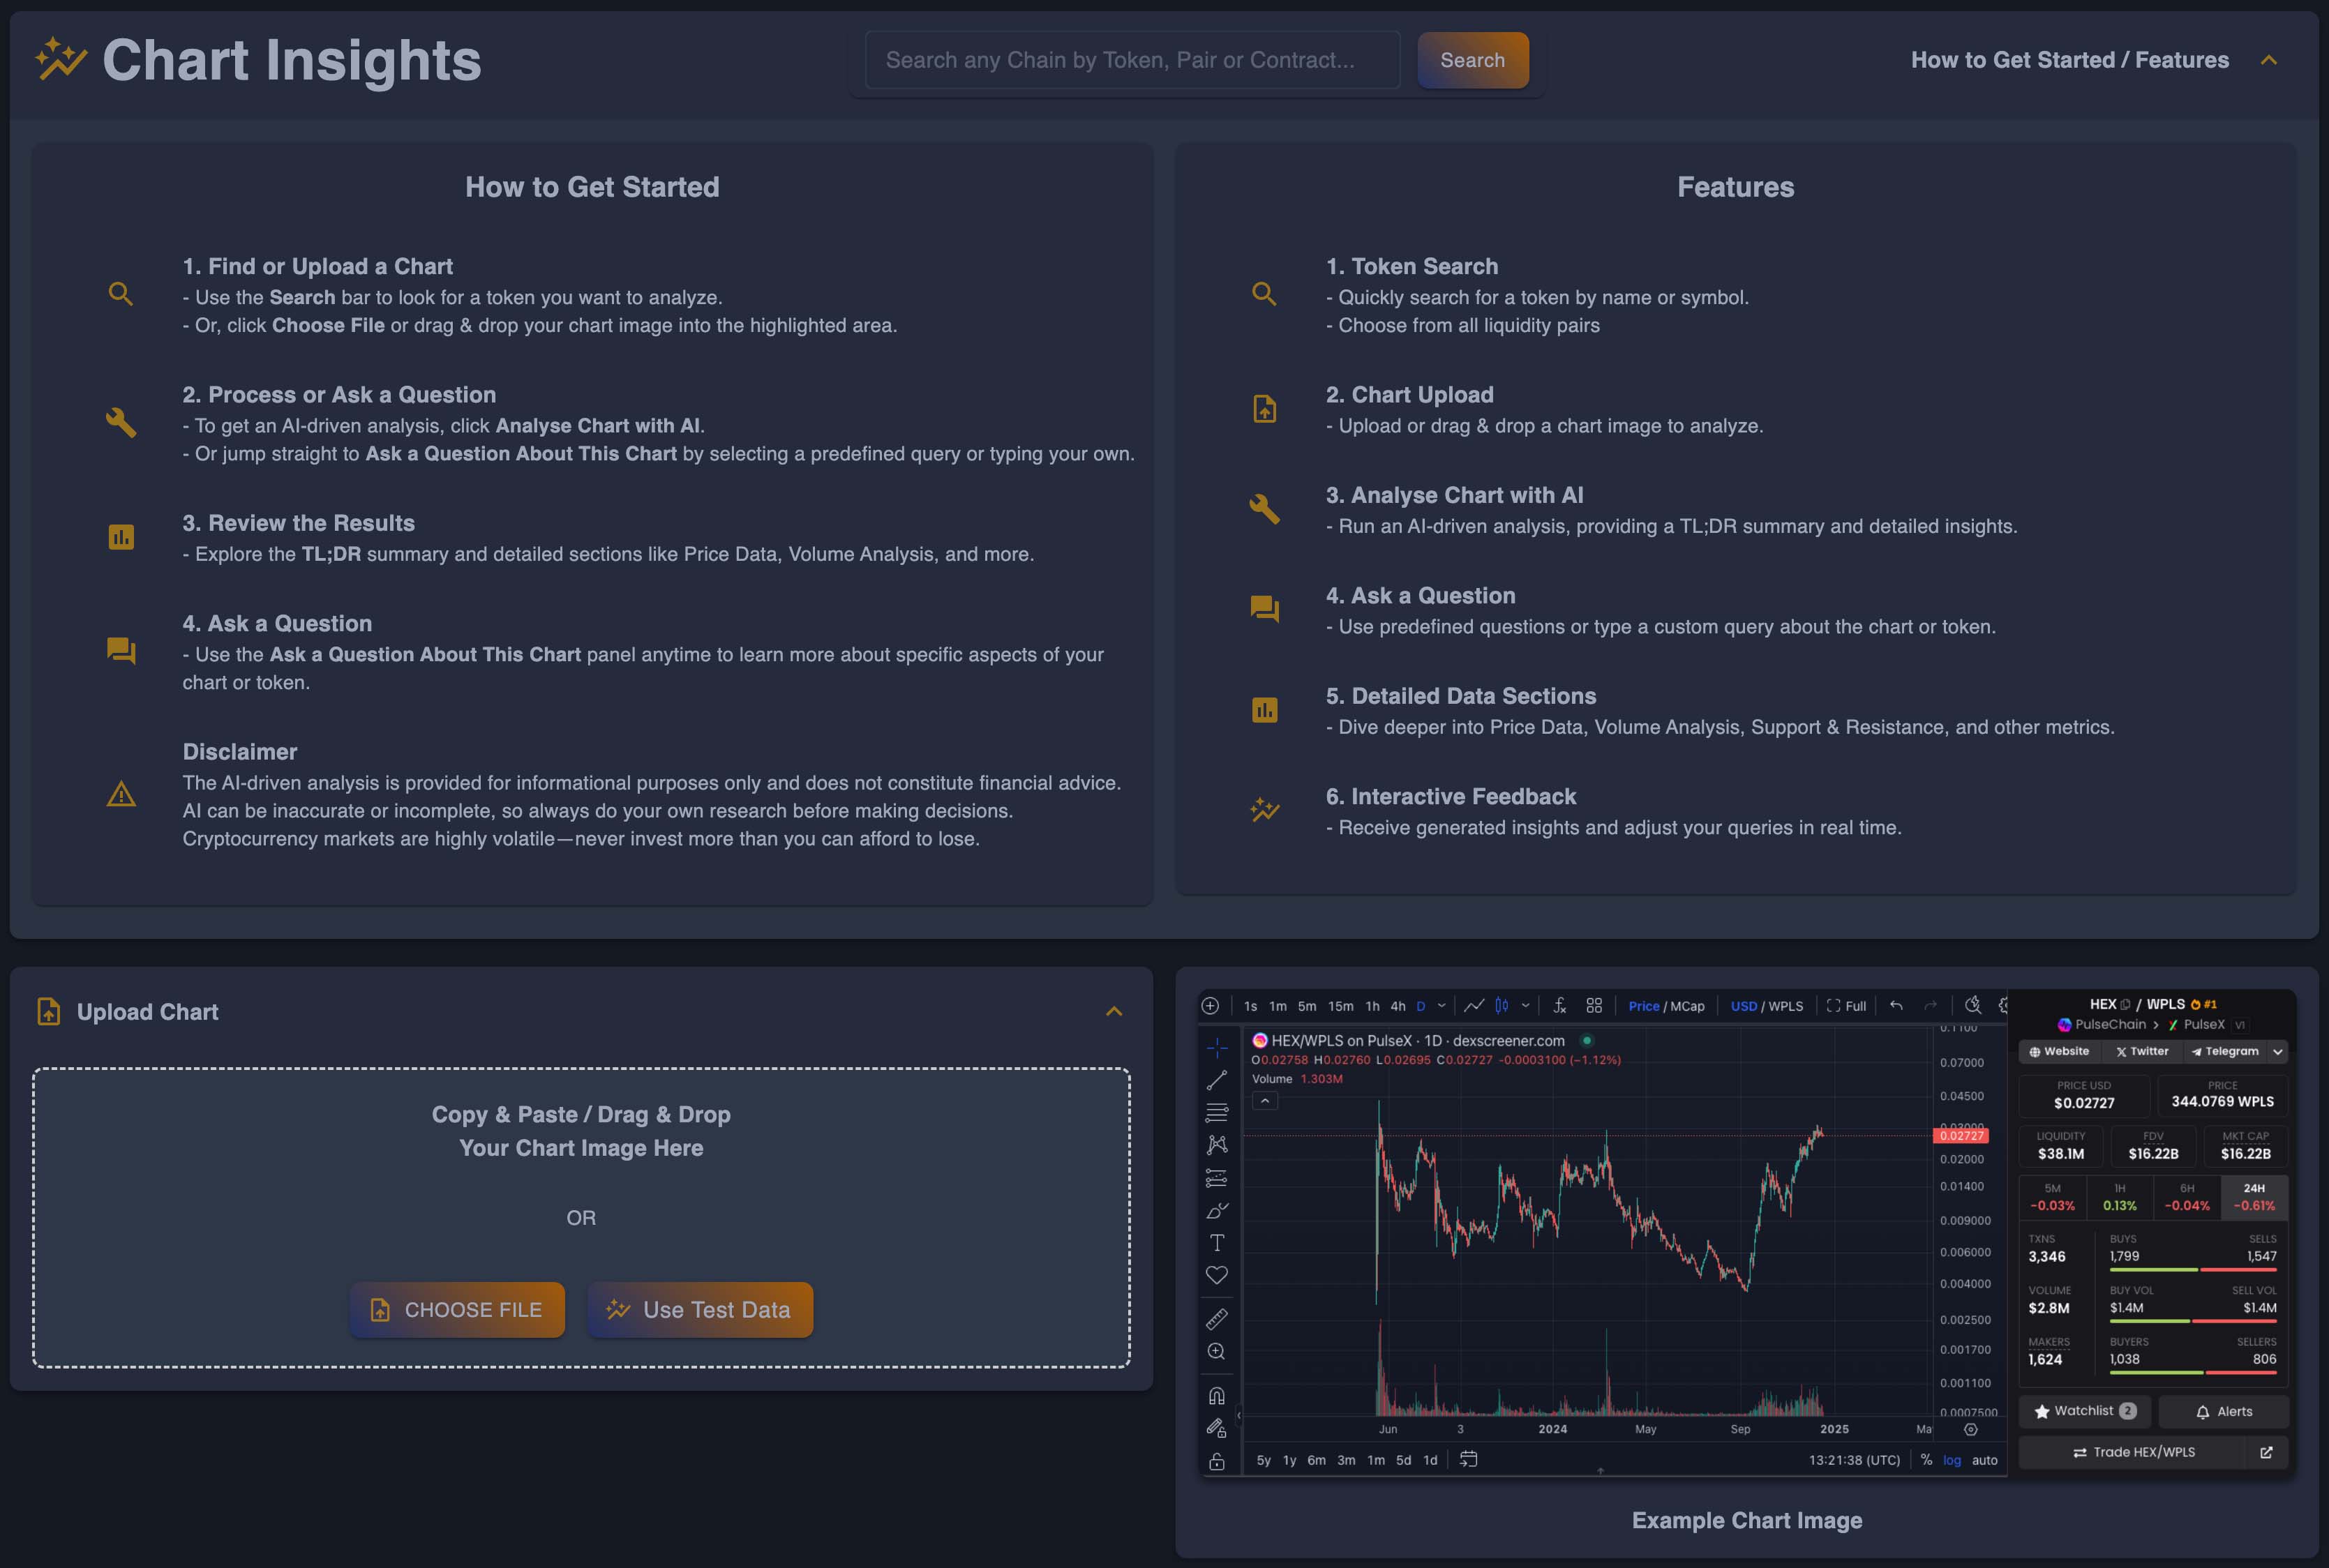Select the text annotation tool on chart sidebar

pyautogui.click(x=1218, y=1240)
